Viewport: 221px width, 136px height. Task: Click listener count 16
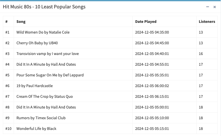201,54
